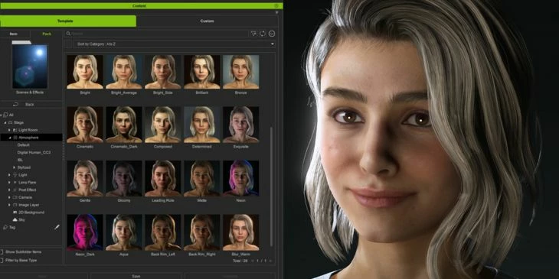This screenshot has width=559, height=279.
Task: Expand the Lens Flare tree node
Action: (x=9, y=182)
